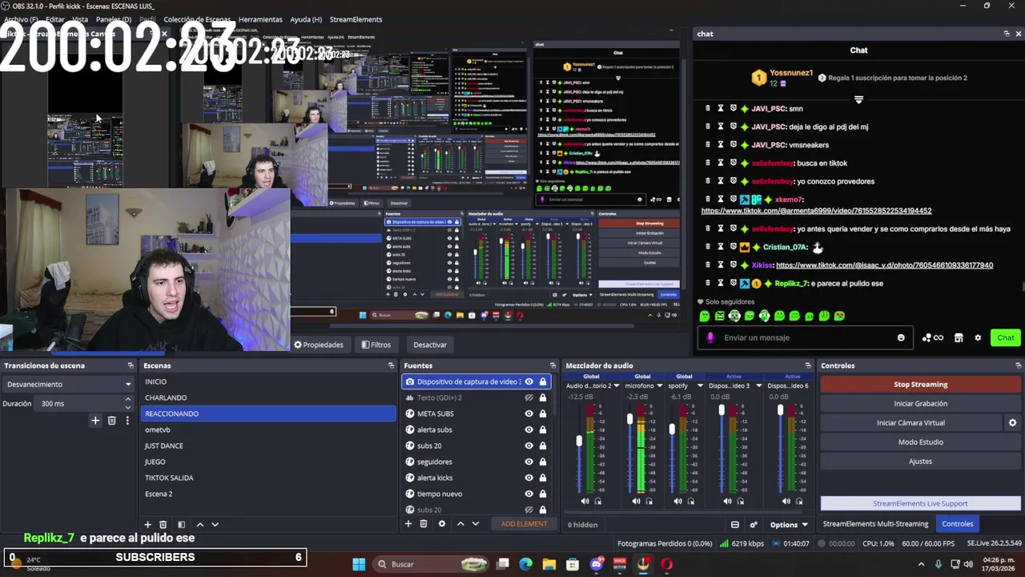Click the Enviar un mensaje chat field

click(805, 337)
